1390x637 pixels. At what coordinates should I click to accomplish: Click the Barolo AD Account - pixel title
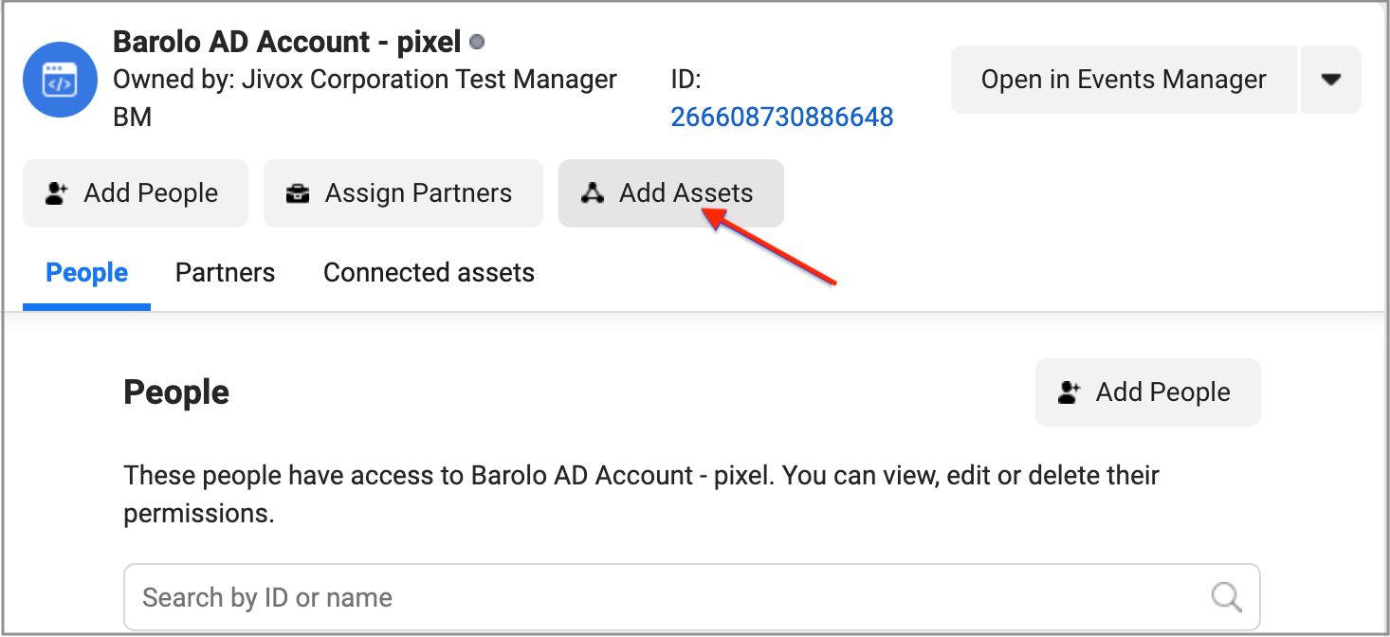coord(286,42)
